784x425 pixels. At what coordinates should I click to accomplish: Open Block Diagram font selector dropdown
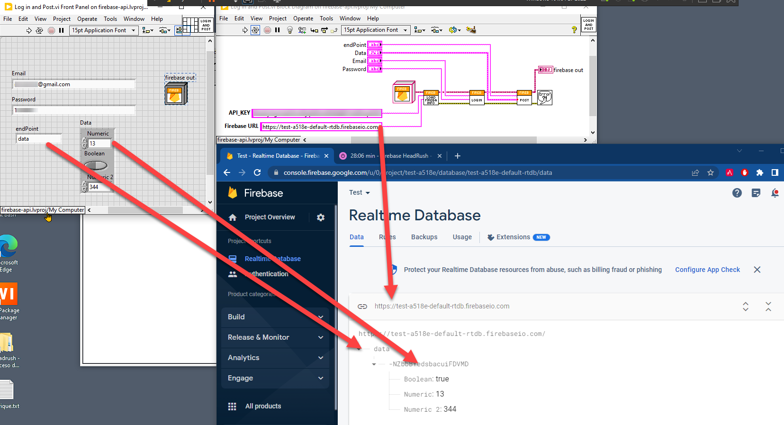point(376,30)
